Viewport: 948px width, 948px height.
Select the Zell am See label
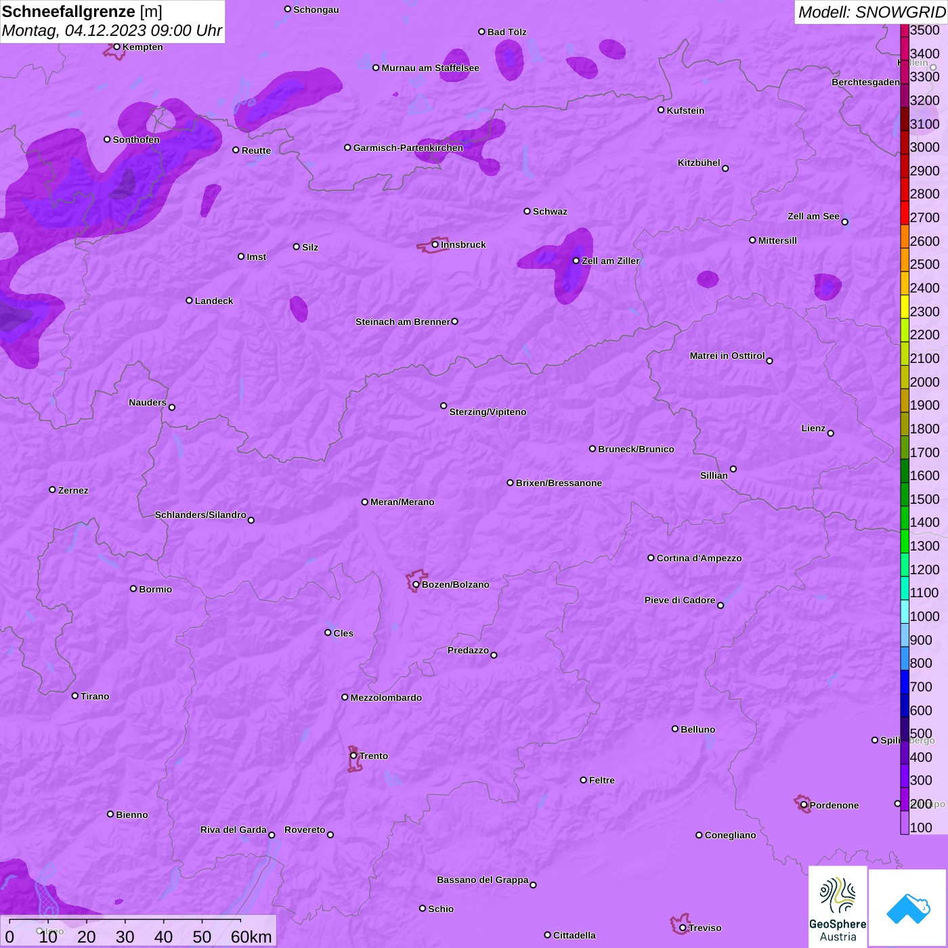point(813,216)
